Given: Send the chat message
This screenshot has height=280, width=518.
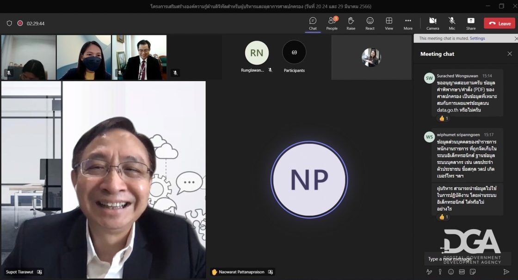Looking at the screenshot, I should [x=506, y=272].
